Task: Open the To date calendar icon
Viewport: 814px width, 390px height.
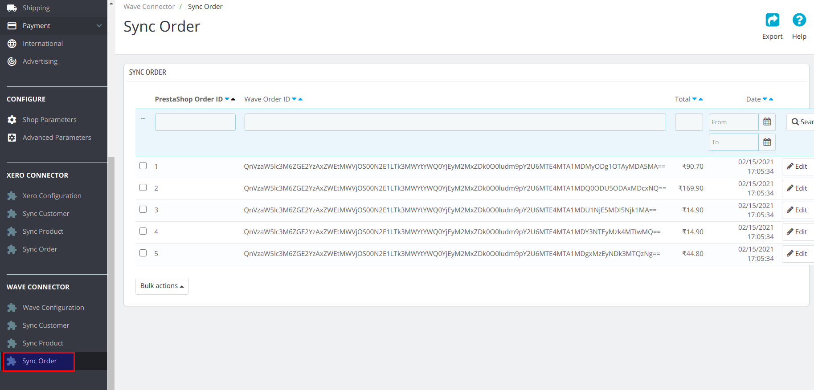Action: tap(767, 142)
